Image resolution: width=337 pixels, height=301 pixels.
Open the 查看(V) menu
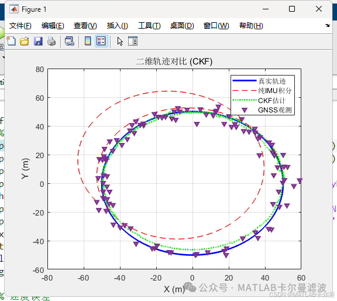tap(85, 26)
